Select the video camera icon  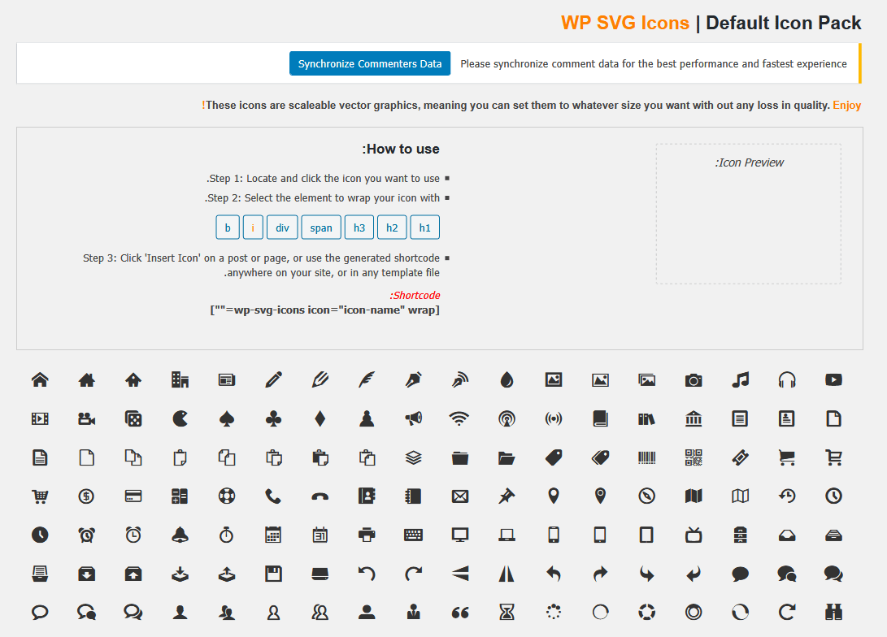pos(86,418)
